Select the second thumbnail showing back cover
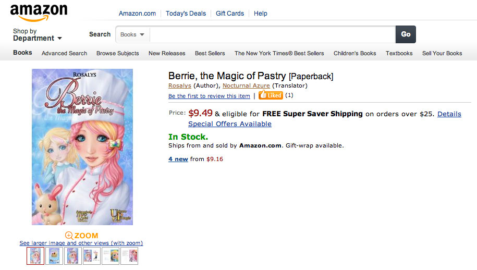Viewport: 477px width, 270px height. [54, 256]
